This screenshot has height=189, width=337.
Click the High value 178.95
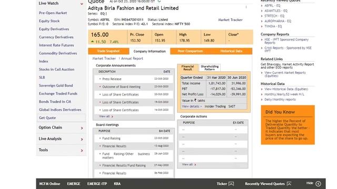tap(184, 40)
